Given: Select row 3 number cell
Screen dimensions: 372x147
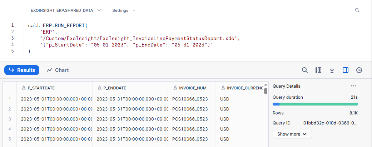Looking at the screenshot, I should click(10, 119).
